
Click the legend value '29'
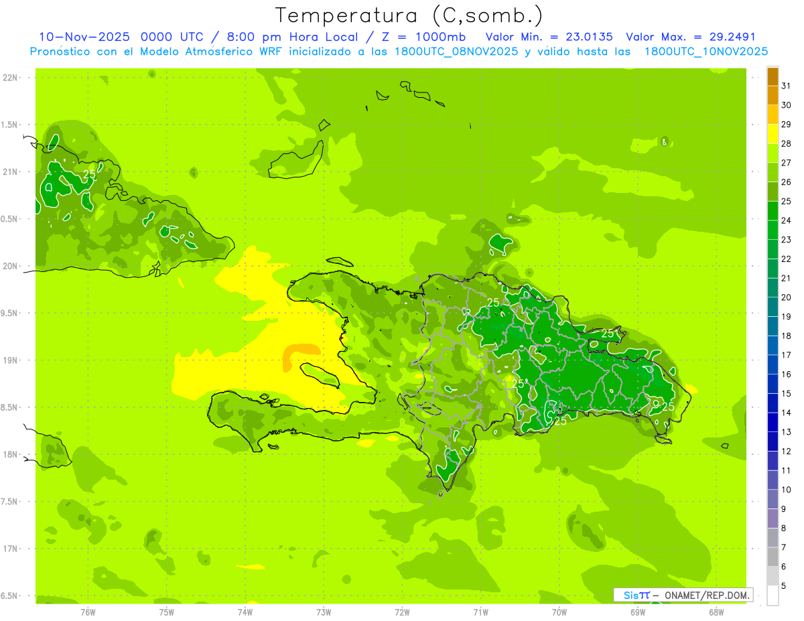pos(787,124)
